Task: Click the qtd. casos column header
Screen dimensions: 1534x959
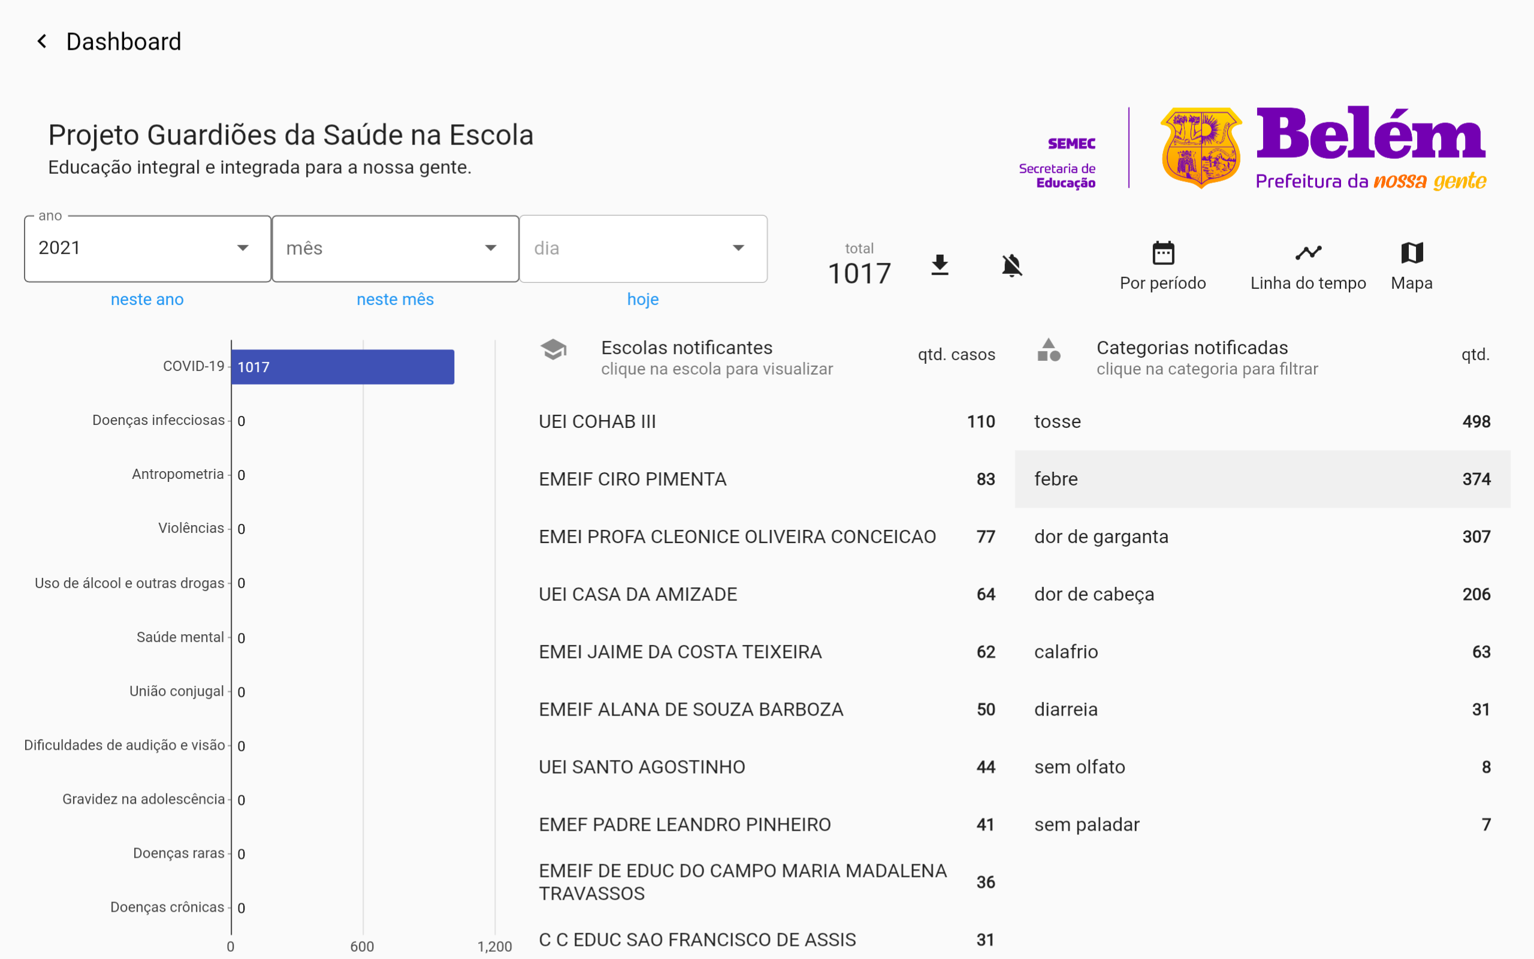Action: pyautogui.click(x=956, y=355)
